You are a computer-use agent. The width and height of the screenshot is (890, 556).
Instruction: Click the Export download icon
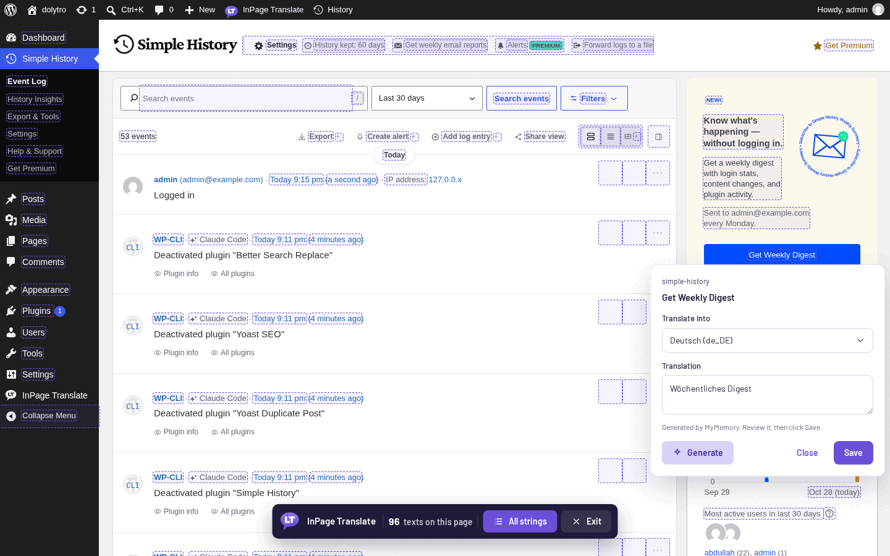tap(302, 137)
